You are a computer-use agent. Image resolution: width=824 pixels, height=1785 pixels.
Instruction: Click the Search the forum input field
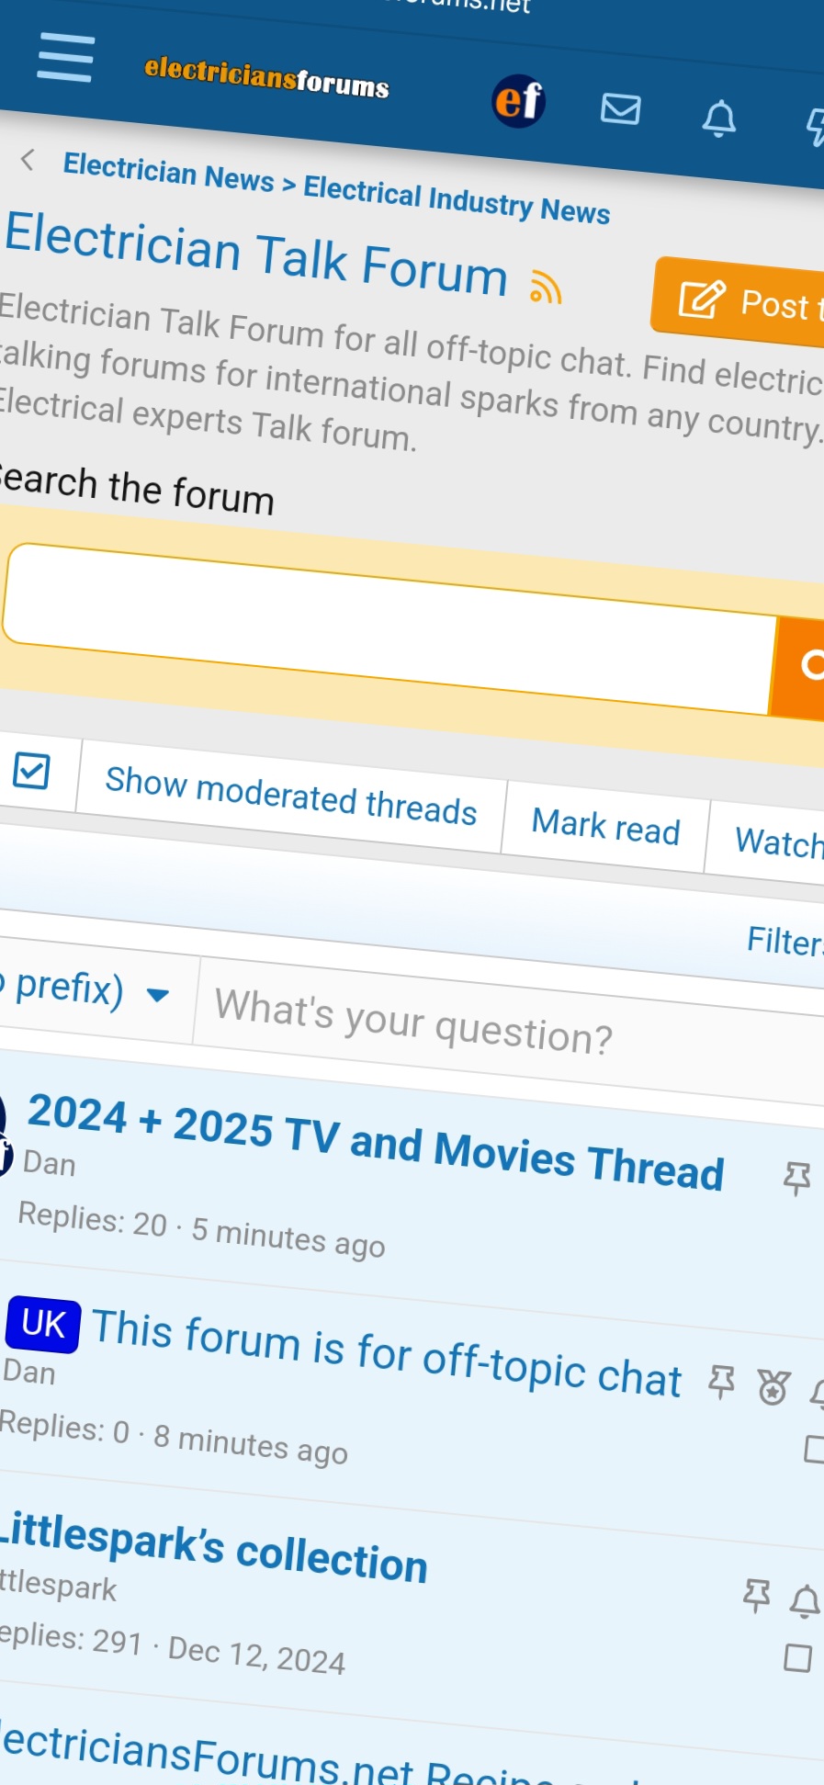[386, 629]
